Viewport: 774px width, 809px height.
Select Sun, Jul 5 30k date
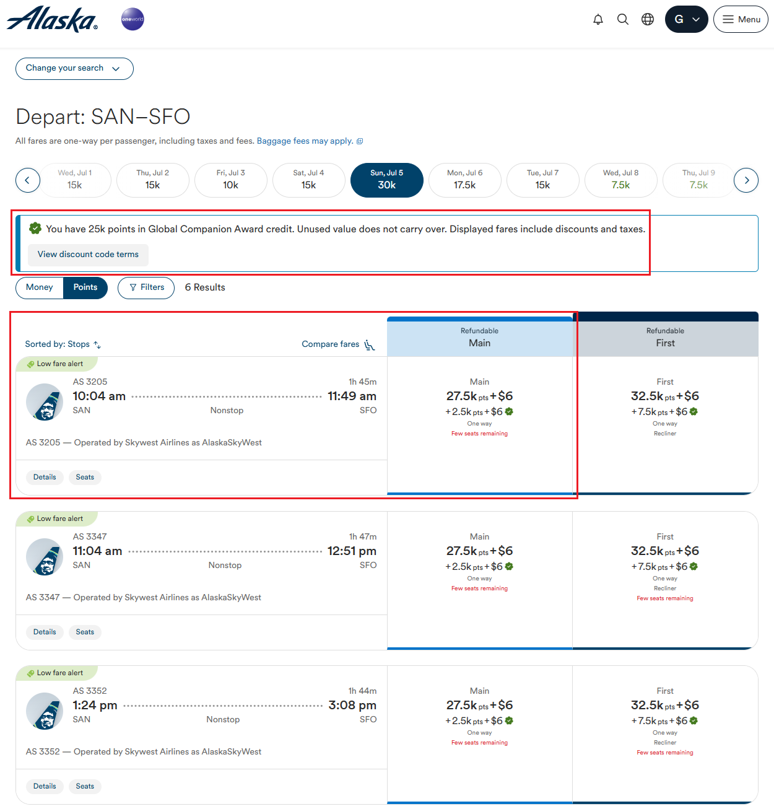click(387, 180)
